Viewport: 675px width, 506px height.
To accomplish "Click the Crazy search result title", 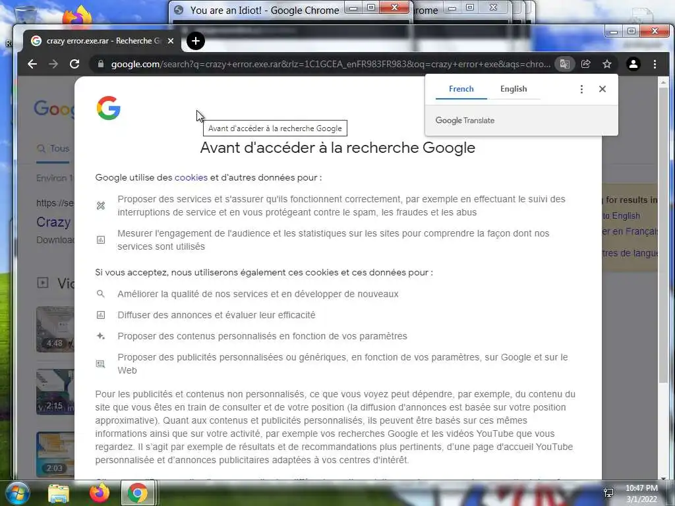I will 53,222.
